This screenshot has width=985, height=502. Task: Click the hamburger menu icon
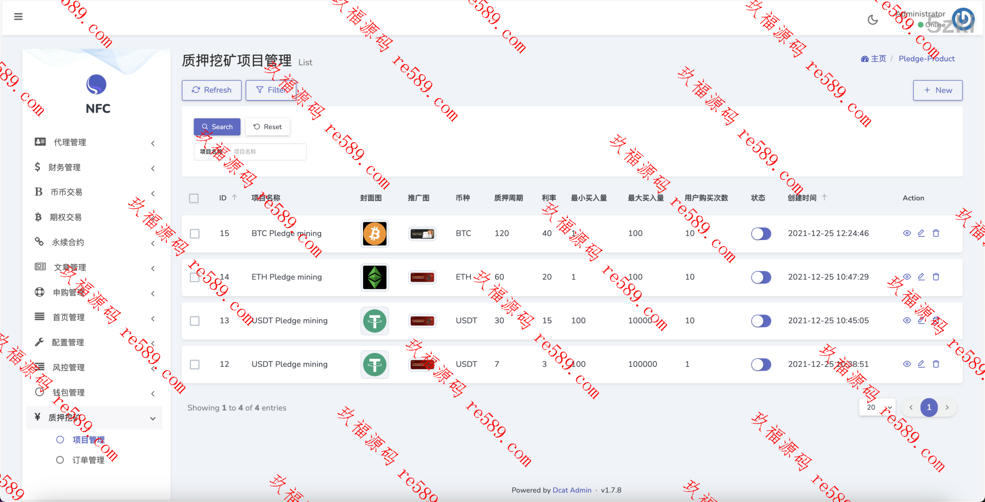[x=18, y=17]
